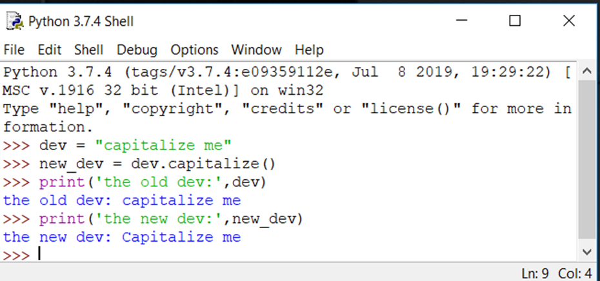Maximize the Python Shell window
Image resolution: width=600 pixels, height=281 pixels.
[x=515, y=21]
